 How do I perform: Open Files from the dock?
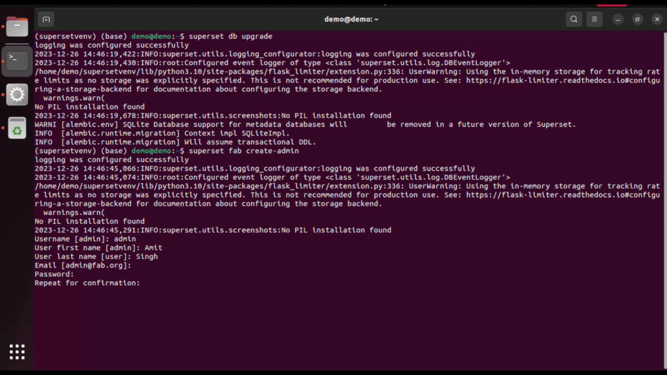[18, 27]
